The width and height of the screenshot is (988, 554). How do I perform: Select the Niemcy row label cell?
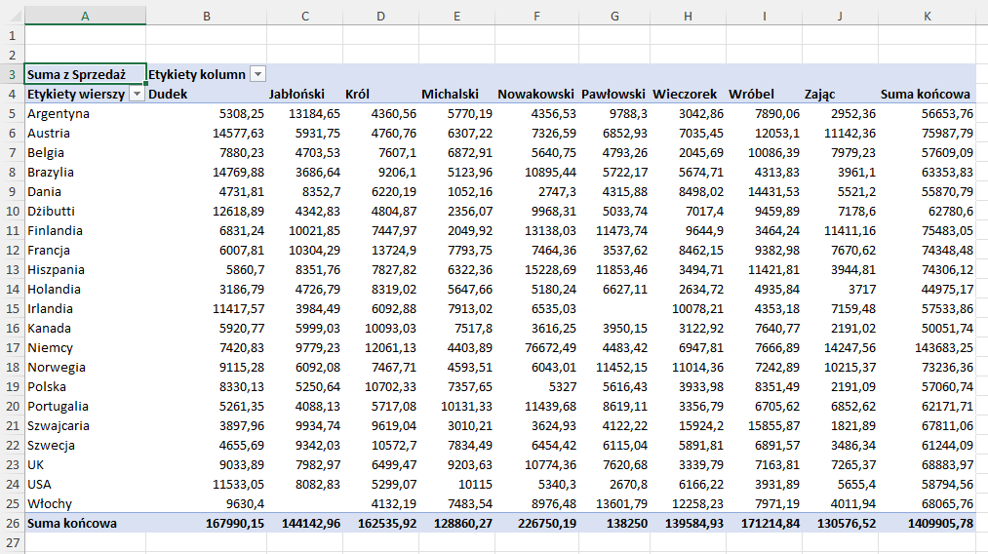coord(85,347)
